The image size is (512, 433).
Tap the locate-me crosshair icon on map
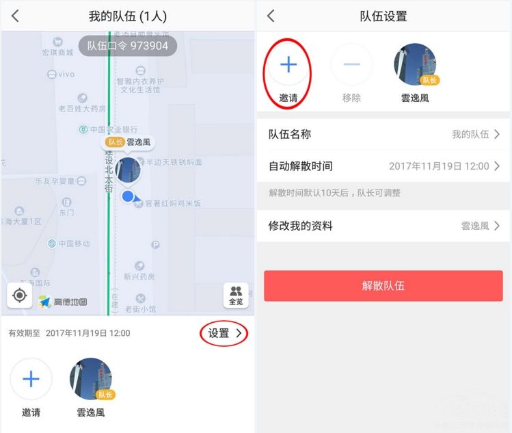[x=20, y=296]
